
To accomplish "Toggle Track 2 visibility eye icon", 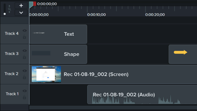I will pos(25,71).
